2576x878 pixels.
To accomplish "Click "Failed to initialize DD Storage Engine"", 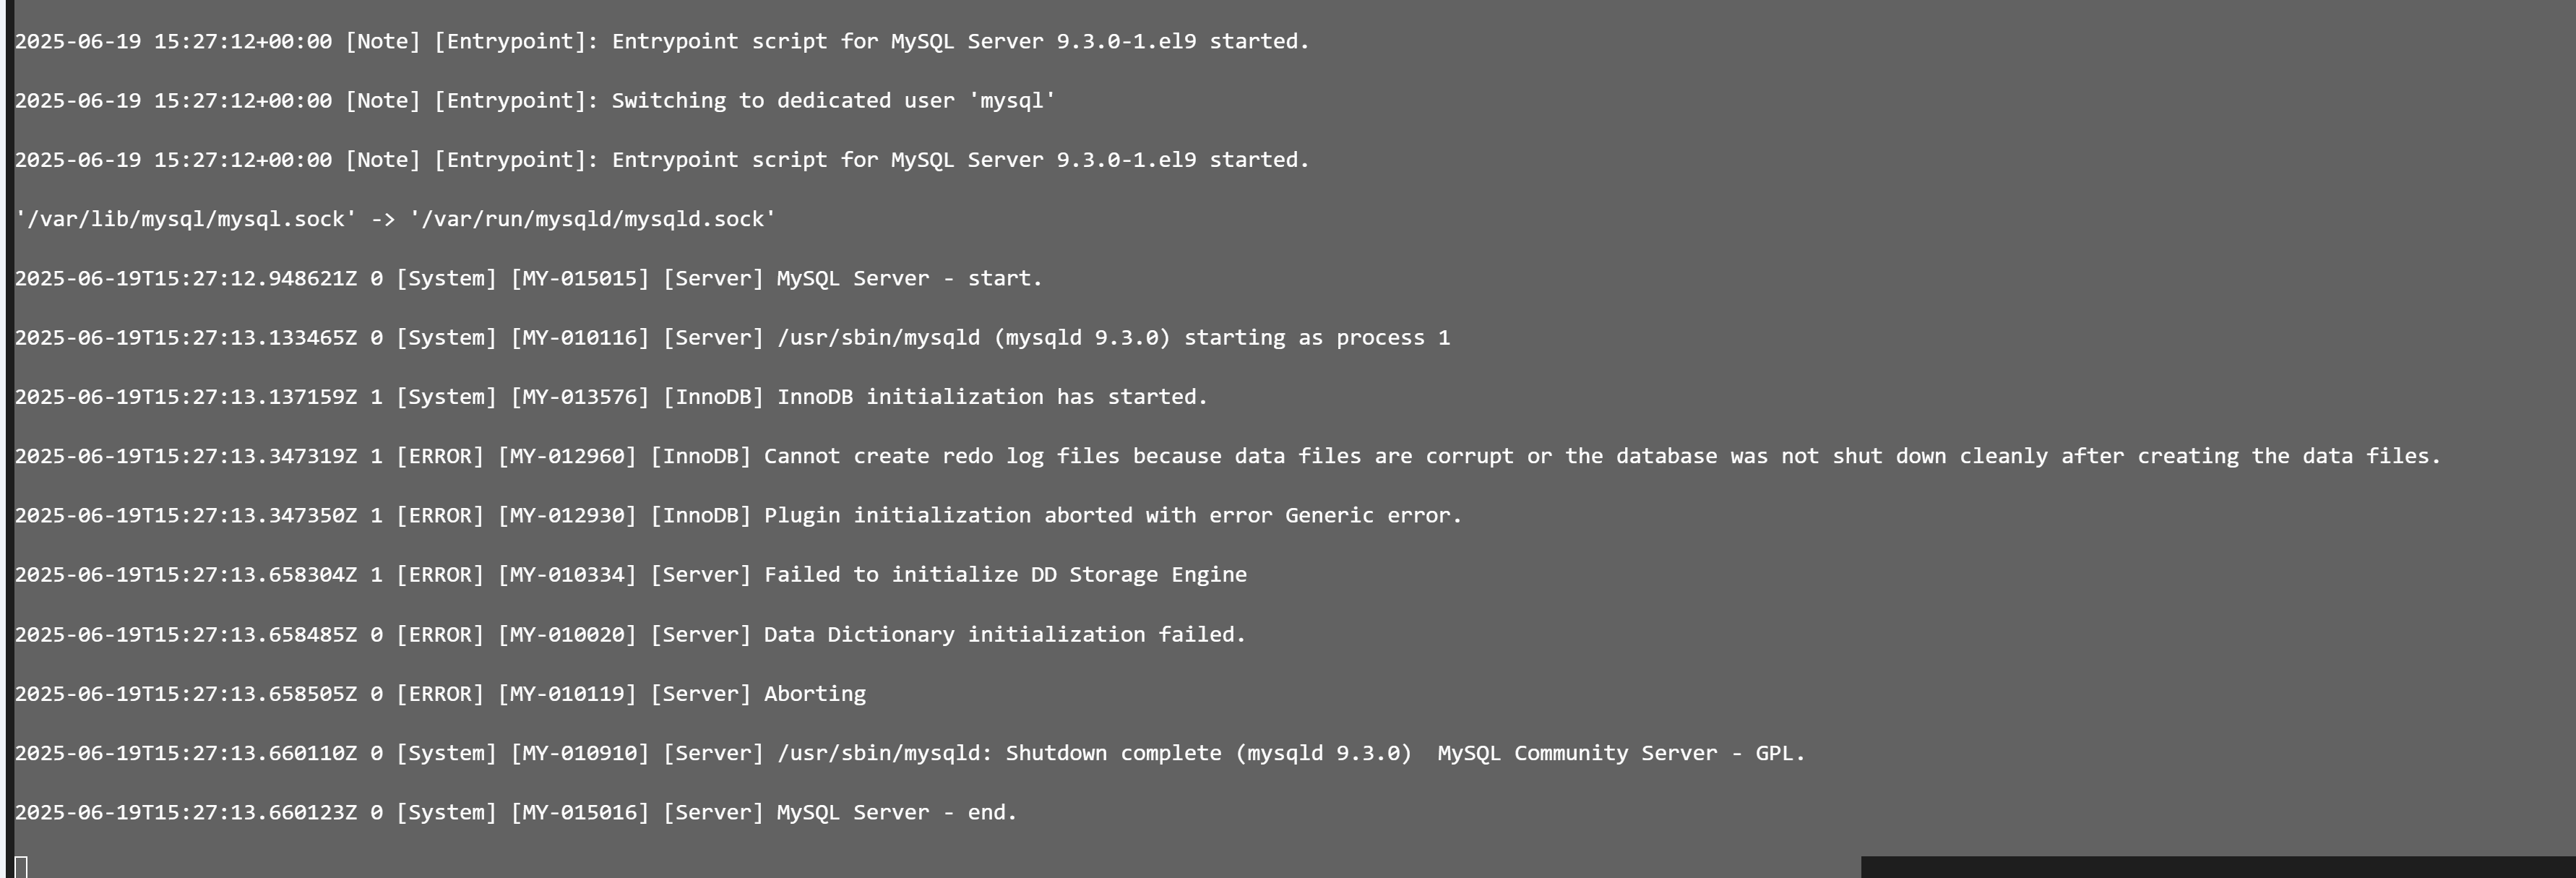I will click(1005, 574).
